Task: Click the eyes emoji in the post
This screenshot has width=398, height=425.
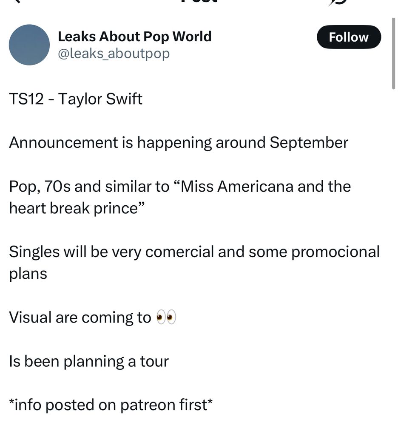Action: click(166, 317)
